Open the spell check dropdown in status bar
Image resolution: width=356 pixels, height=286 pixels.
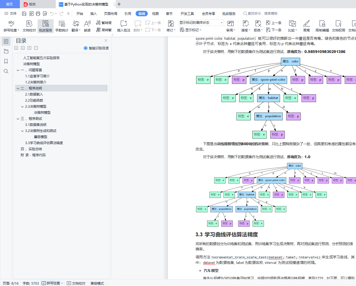pyautogui.click(x=62, y=283)
